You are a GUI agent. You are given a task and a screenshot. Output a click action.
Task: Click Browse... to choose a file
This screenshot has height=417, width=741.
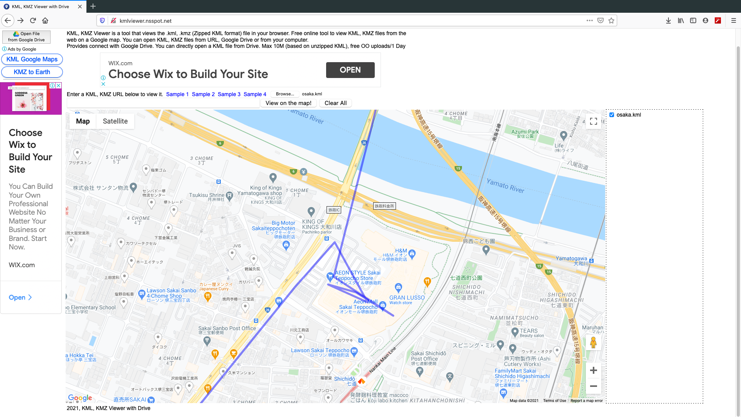click(x=285, y=94)
